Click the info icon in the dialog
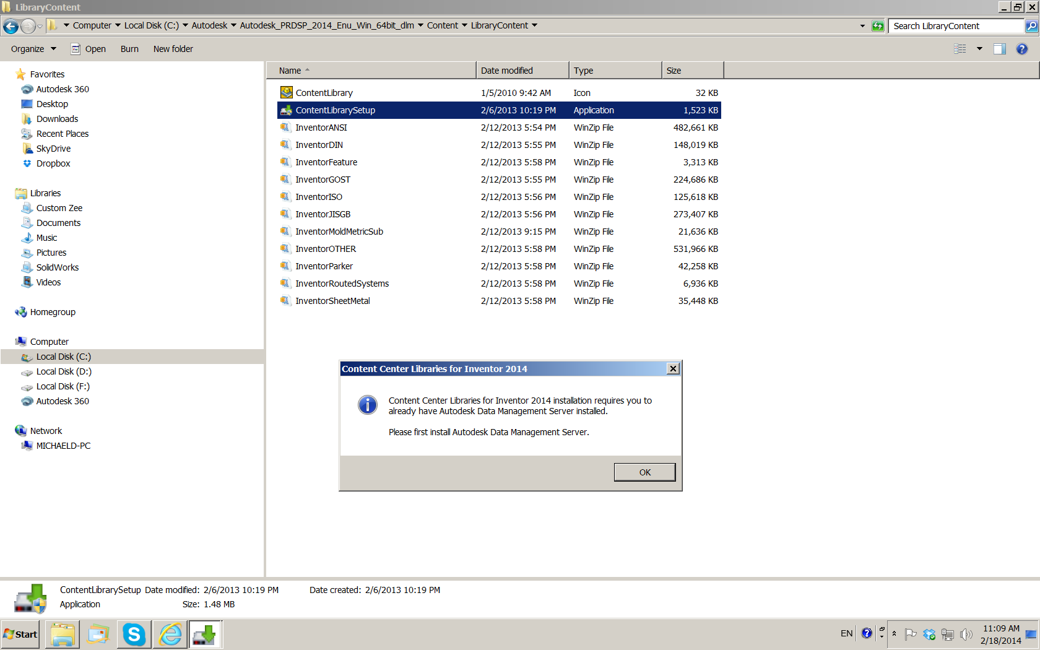Screen dimensions: 1040x650 (x=368, y=405)
